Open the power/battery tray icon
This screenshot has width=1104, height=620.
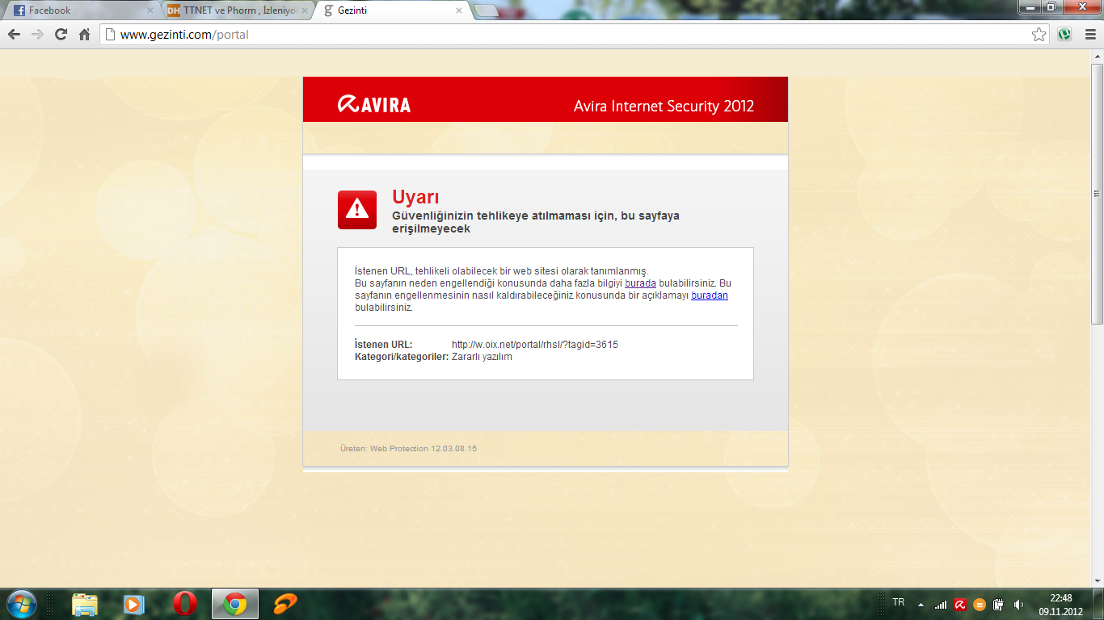pos(998,605)
